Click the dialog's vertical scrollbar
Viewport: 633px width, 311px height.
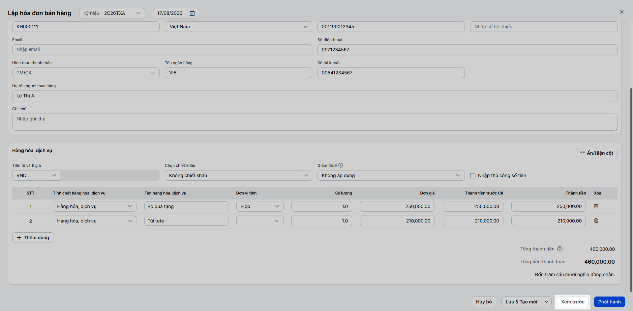(x=631, y=190)
